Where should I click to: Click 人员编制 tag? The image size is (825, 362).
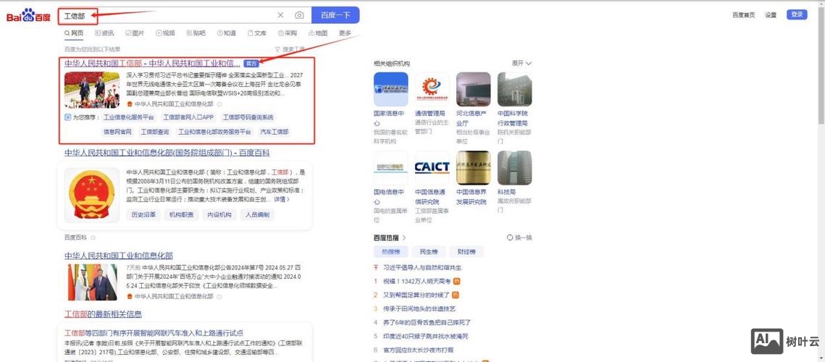tap(257, 215)
